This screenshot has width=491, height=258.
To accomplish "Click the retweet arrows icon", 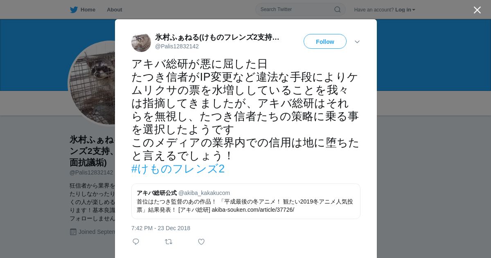I will tap(169, 242).
